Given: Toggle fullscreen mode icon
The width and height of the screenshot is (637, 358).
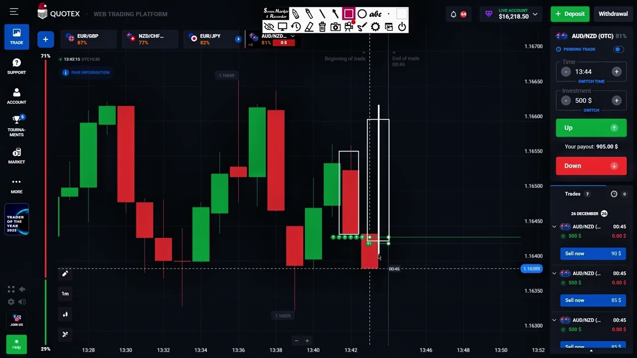Looking at the screenshot, I should coord(11,289).
